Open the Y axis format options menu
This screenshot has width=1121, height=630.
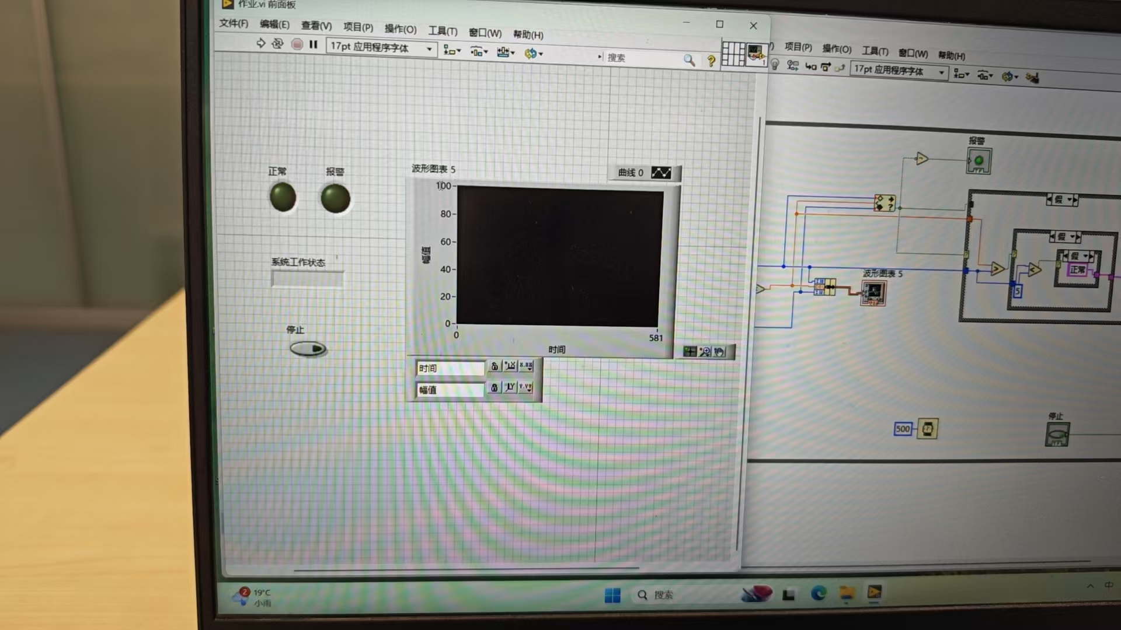tap(525, 387)
